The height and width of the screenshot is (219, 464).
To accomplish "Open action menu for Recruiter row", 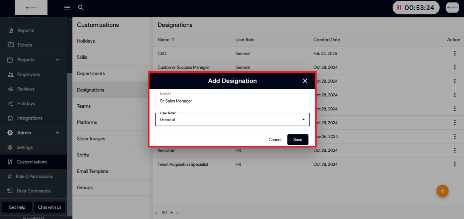I will (455, 150).
